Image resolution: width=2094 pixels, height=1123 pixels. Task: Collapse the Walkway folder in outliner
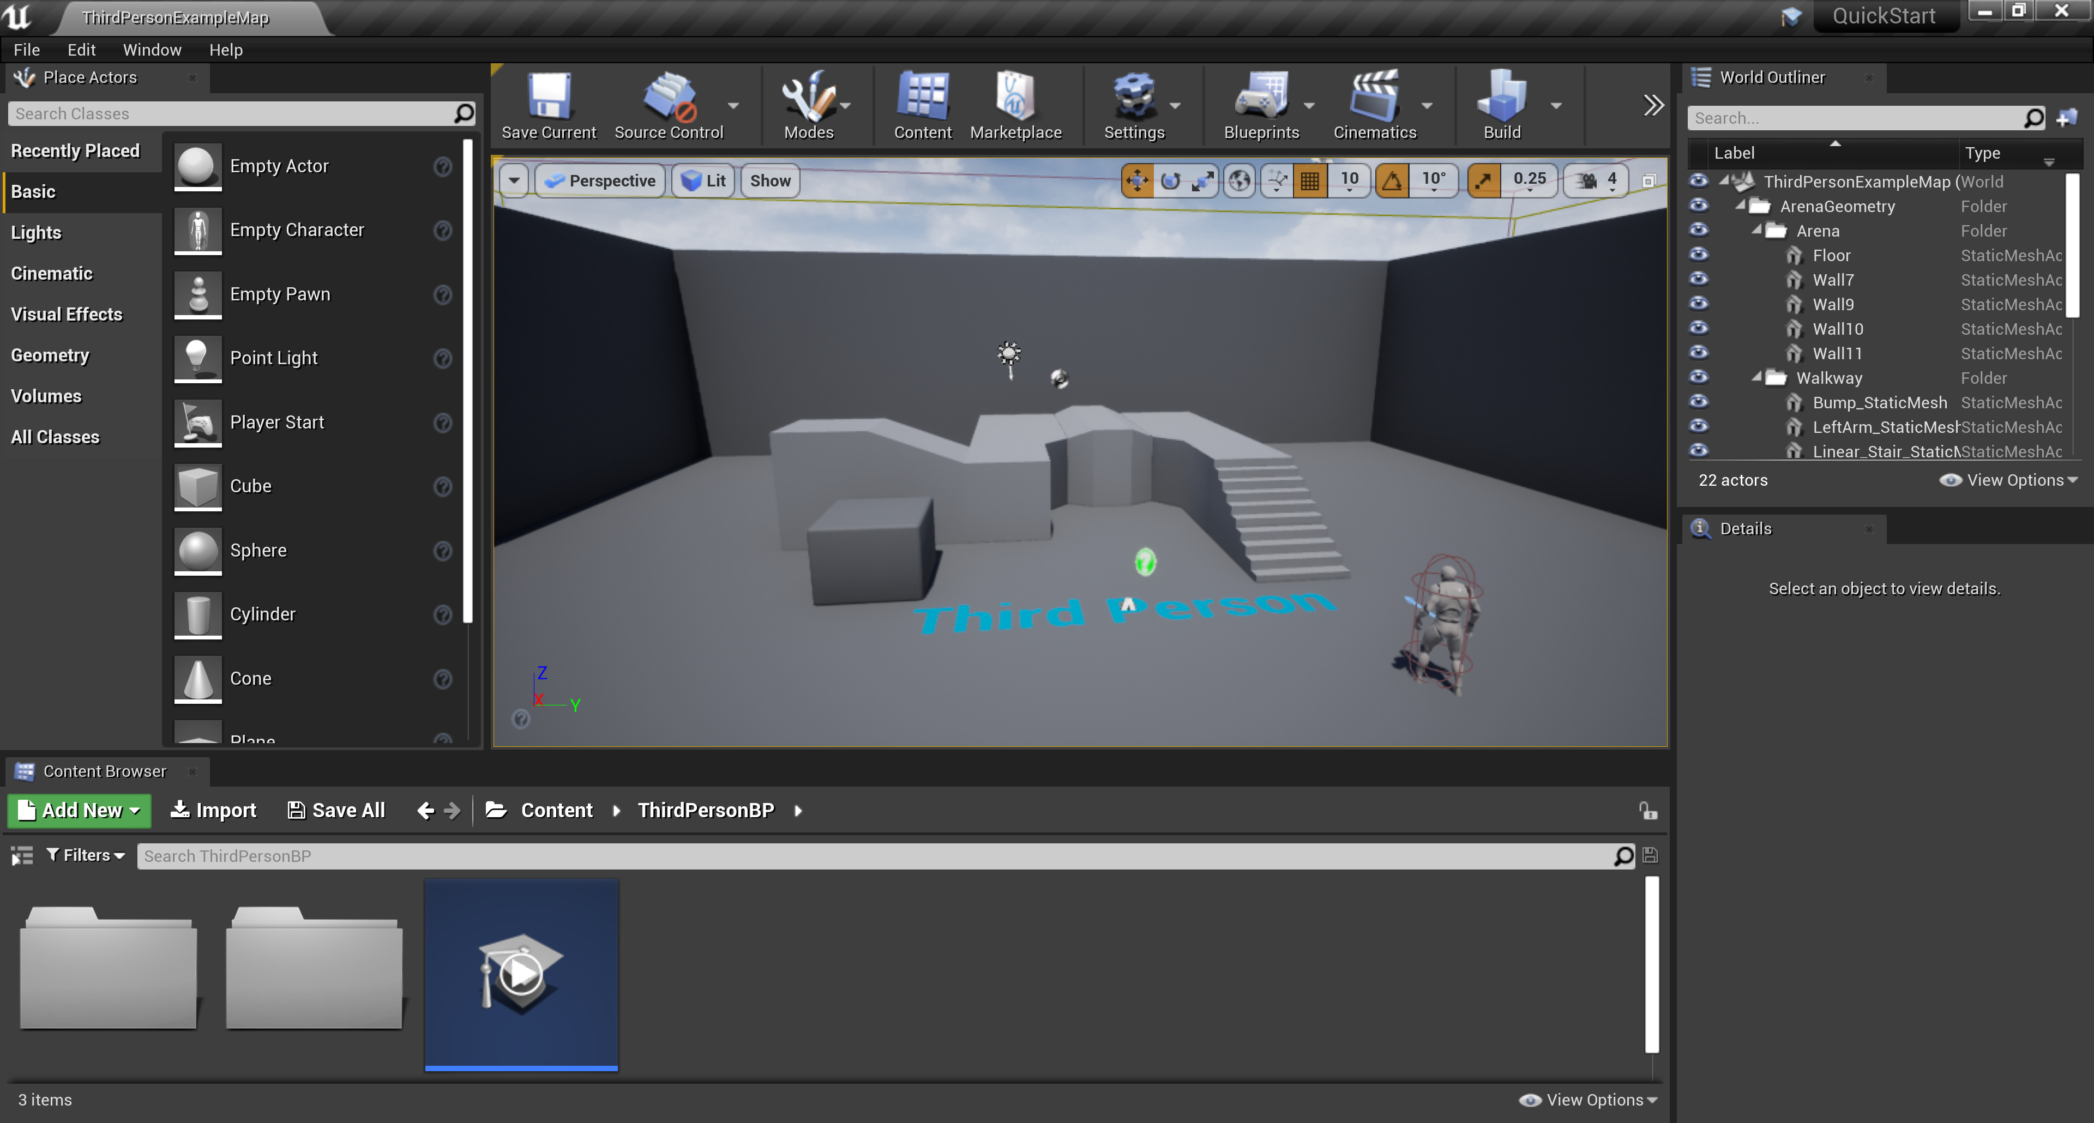tap(1756, 377)
